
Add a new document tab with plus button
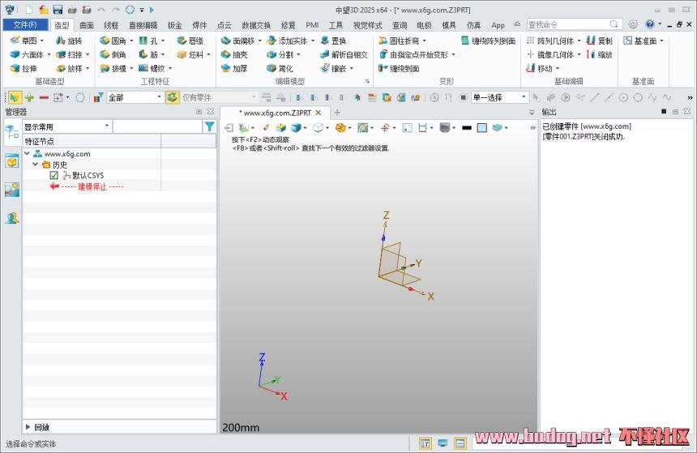[337, 113]
